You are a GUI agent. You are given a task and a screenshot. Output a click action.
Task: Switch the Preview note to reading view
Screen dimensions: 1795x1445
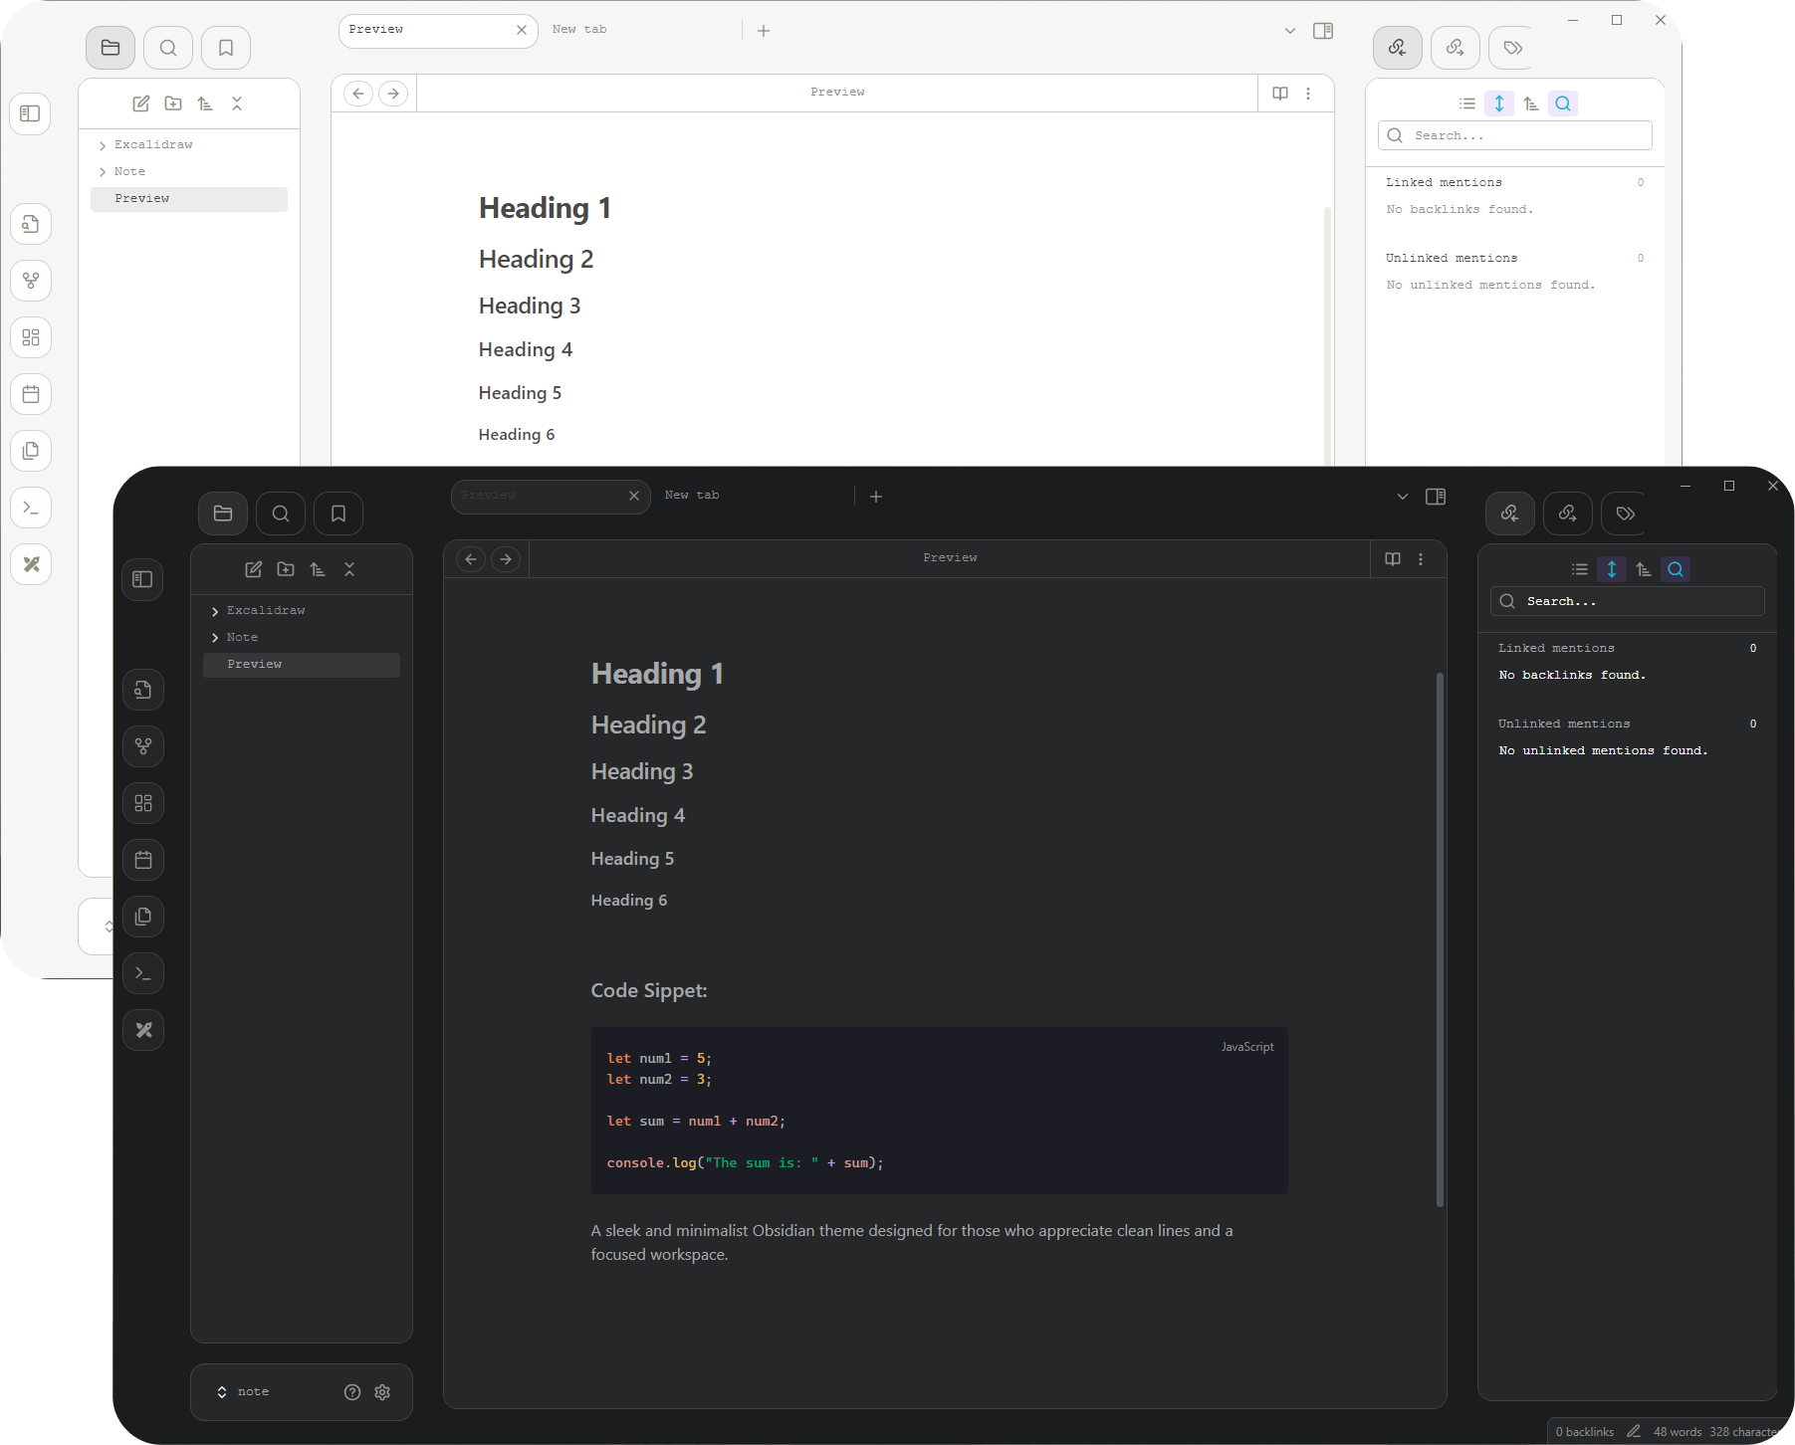point(1392,558)
